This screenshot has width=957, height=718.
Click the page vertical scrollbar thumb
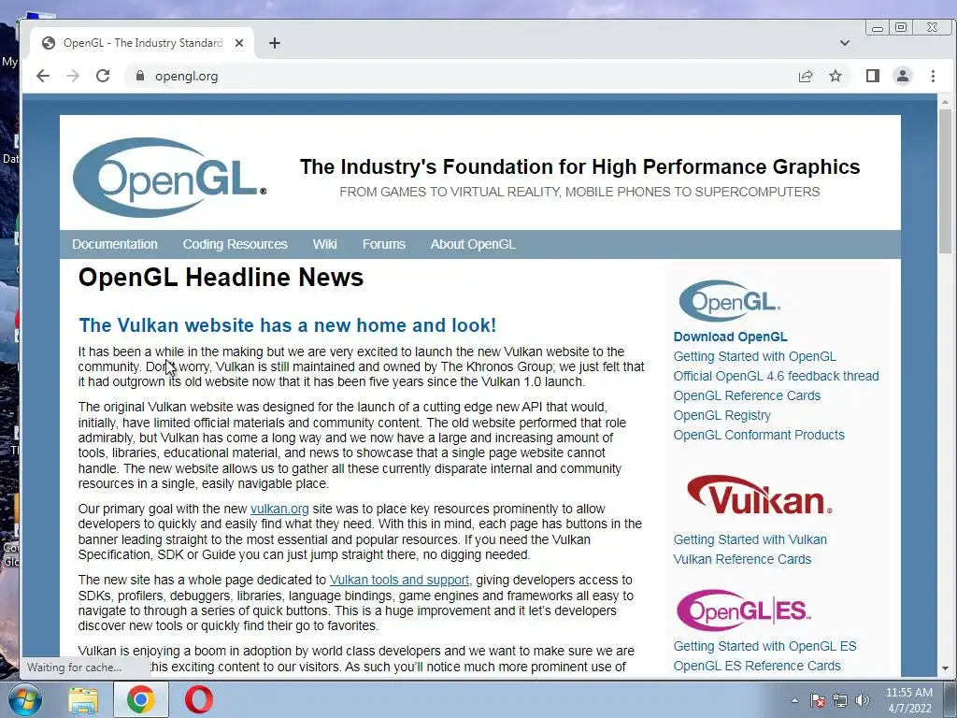point(946,181)
